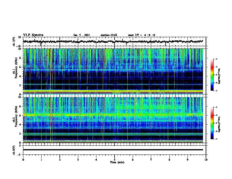Click tick label '7' on the Time axis
This screenshot has width=232, height=179.
pyautogui.click(x=151, y=160)
